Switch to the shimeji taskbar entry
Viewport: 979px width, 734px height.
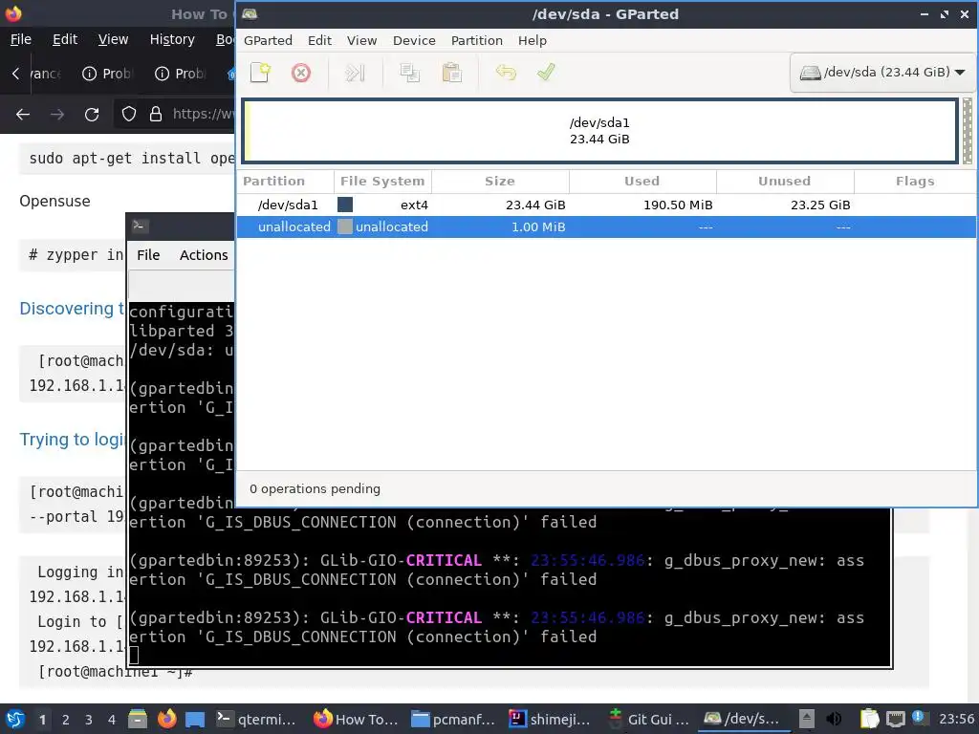tap(550, 719)
